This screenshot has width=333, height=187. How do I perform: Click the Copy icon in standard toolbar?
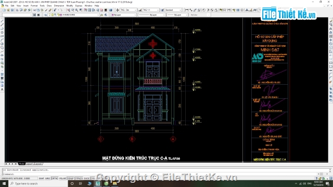click(38, 10)
